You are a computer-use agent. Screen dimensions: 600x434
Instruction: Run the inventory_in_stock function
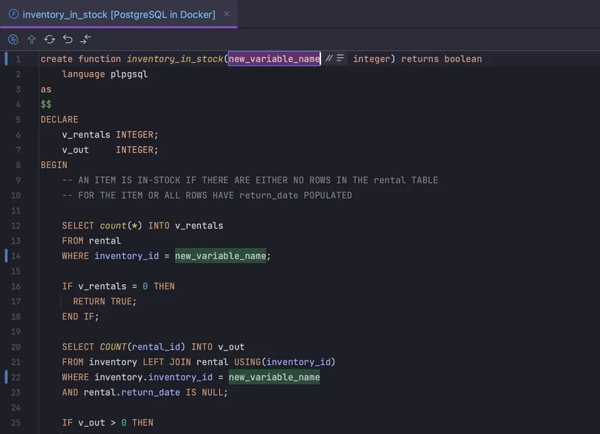13,39
